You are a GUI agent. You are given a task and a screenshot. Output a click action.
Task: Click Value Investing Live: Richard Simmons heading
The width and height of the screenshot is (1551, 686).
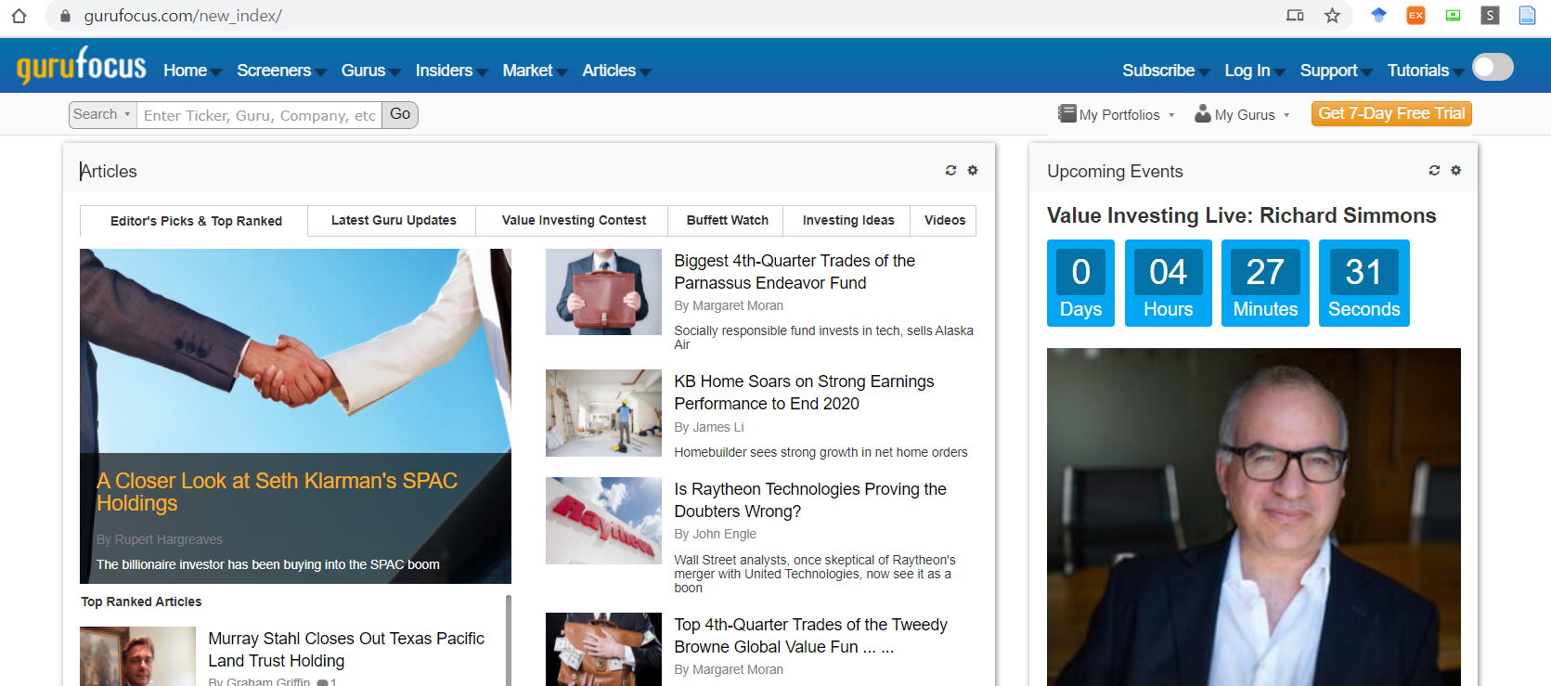click(1241, 215)
